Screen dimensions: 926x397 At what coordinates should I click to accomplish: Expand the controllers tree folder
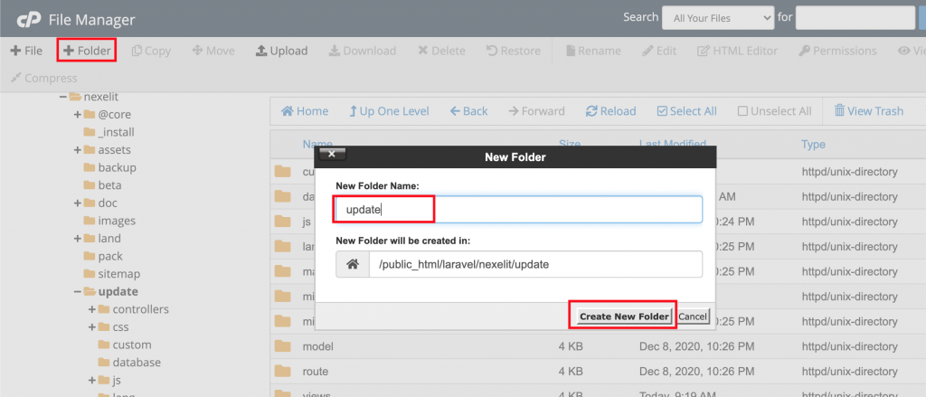[91, 309]
